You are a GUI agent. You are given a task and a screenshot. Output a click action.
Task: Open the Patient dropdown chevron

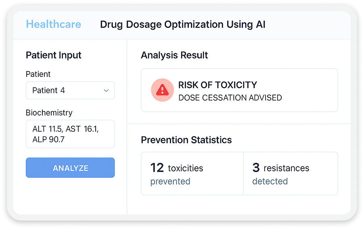tap(106, 90)
